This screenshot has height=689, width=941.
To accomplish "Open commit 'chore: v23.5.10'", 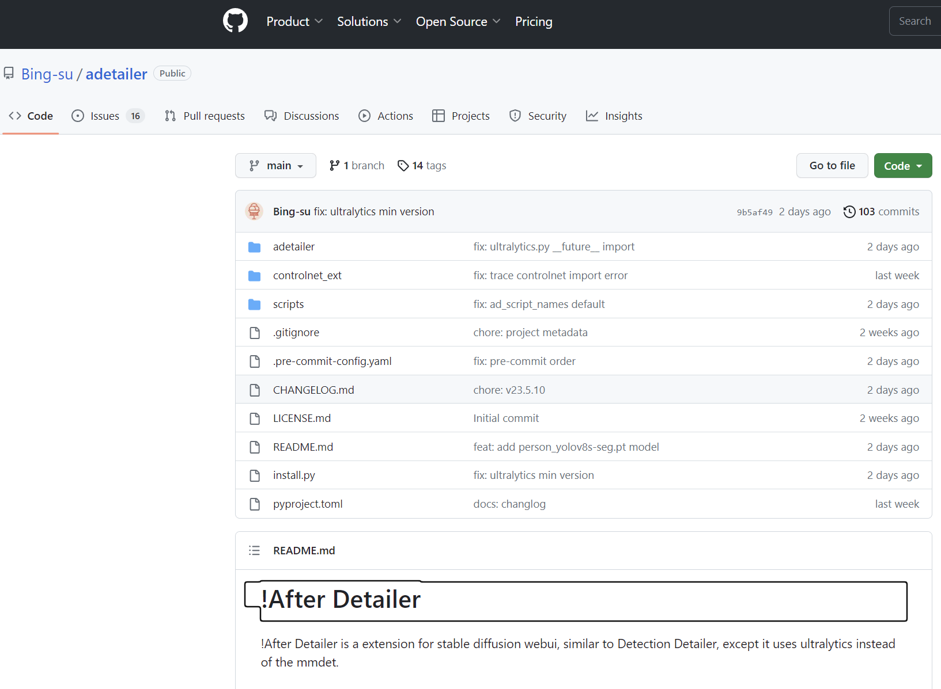I will click(509, 390).
